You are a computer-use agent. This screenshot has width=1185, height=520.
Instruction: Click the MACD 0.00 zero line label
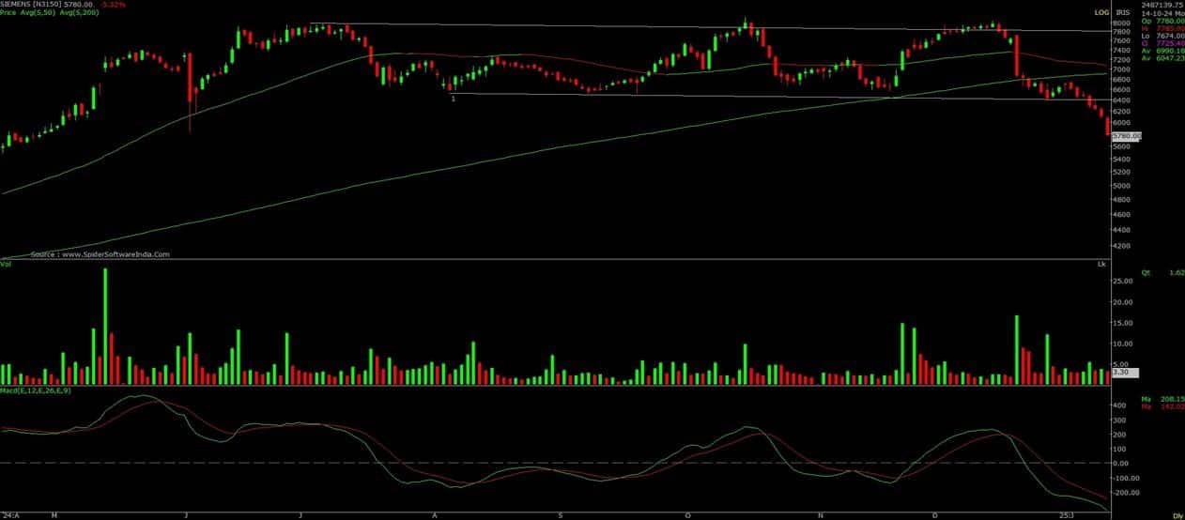coord(1121,464)
